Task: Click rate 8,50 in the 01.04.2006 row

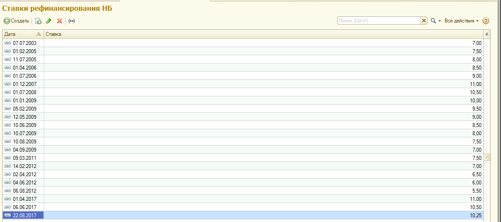Action: tap(477, 67)
